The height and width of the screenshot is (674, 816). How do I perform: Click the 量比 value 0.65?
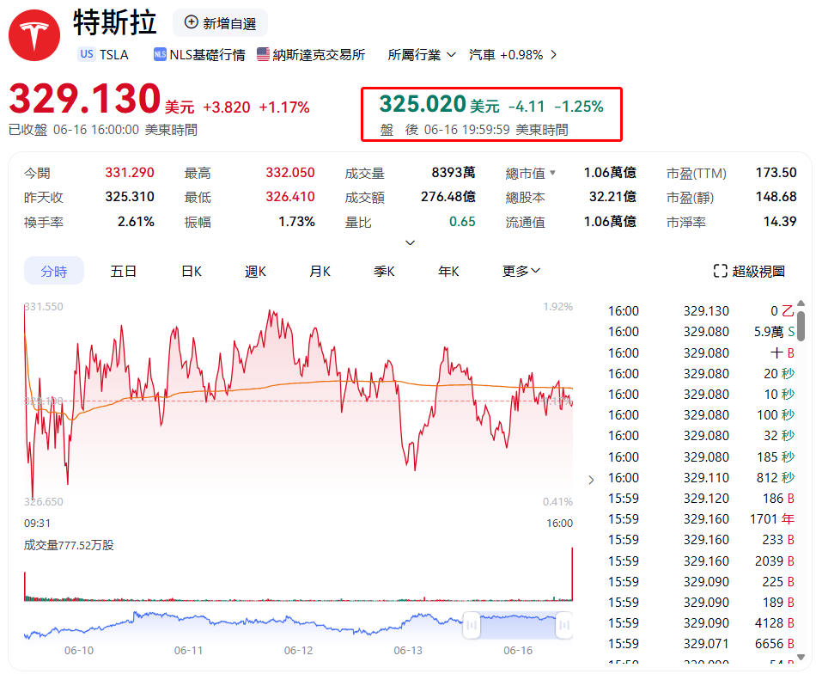pyautogui.click(x=462, y=221)
